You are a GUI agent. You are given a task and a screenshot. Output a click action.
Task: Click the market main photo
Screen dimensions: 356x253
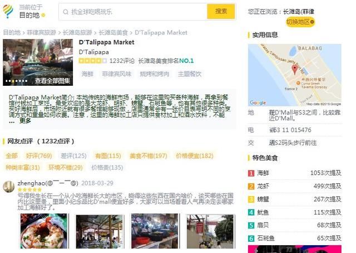tap(38, 62)
